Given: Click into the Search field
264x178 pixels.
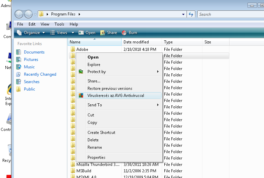Looking at the screenshot, I should click(x=231, y=14).
